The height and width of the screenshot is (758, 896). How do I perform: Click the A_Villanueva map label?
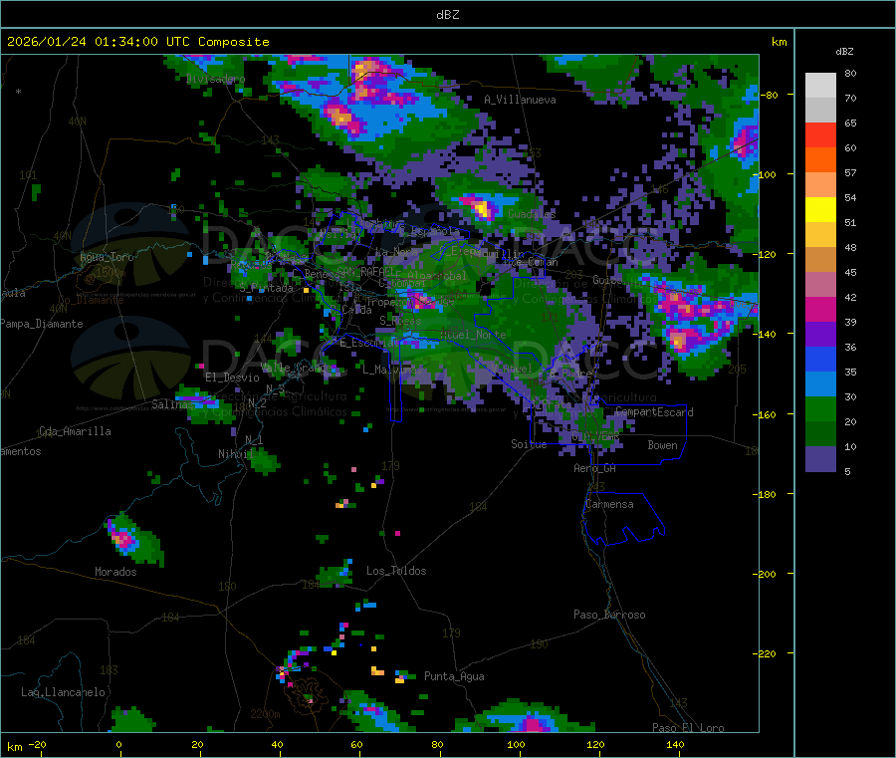tap(520, 100)
